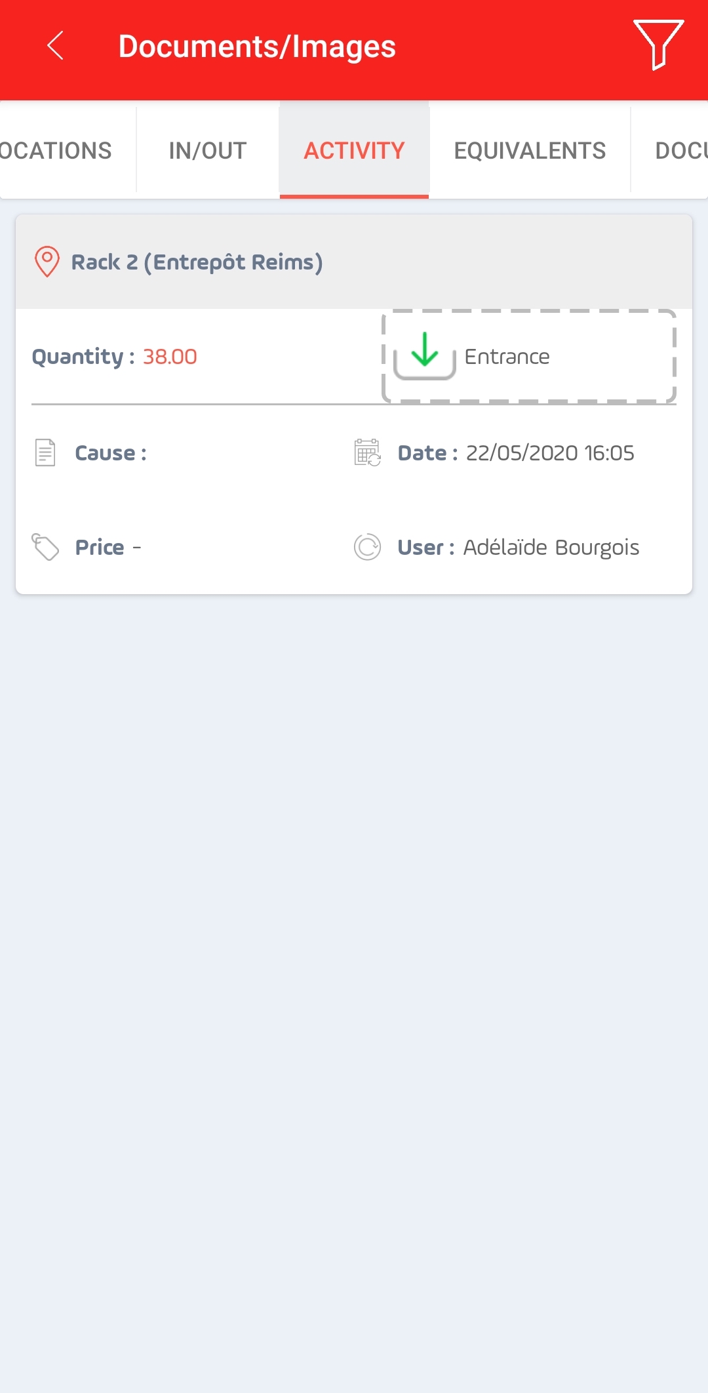The image size is (708, 1393).
Task: Tap the back arrow icon
Action: (56, 46)
